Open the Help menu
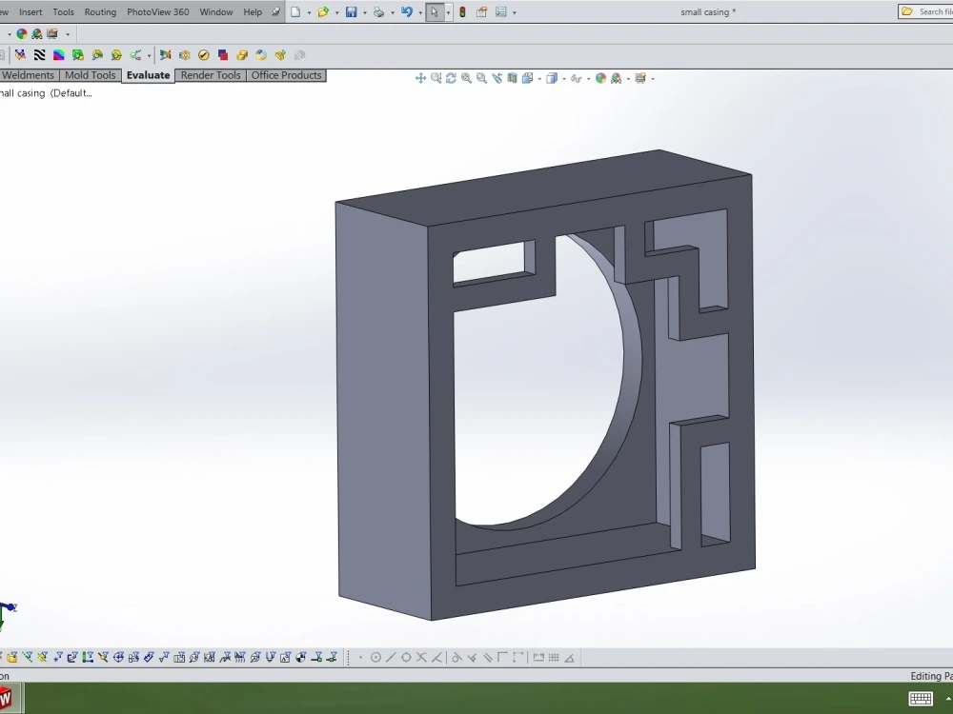This screenshot has width=953, height=714. pyautogui.click(x=253, y=12)
